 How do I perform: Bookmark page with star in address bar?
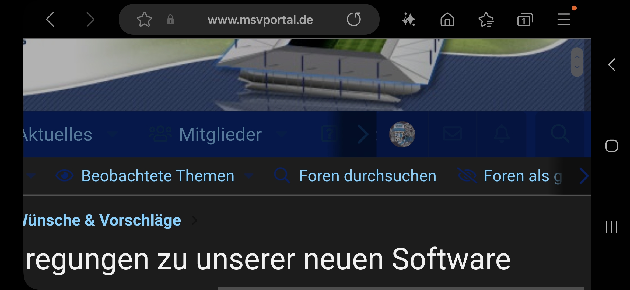pyautogui.click(x=145, y=19)
